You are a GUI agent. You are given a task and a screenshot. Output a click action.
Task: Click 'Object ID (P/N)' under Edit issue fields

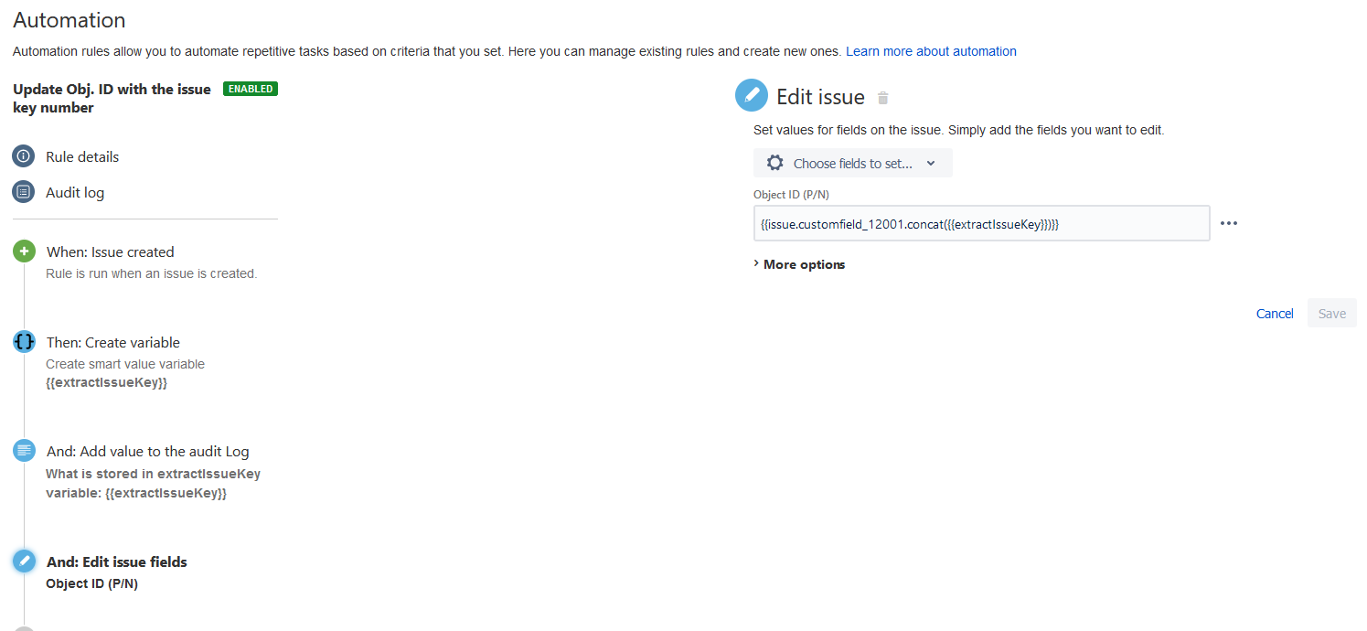coord(92,583)
